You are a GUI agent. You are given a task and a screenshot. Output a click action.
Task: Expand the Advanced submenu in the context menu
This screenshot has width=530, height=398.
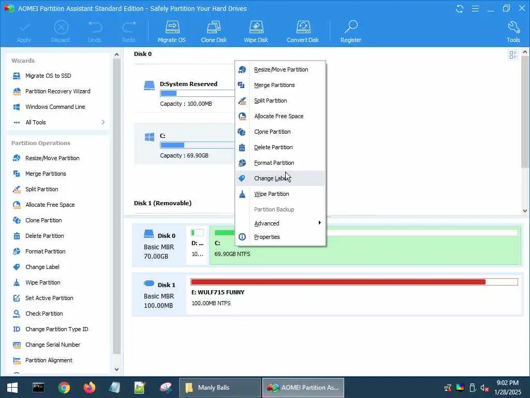281,223
